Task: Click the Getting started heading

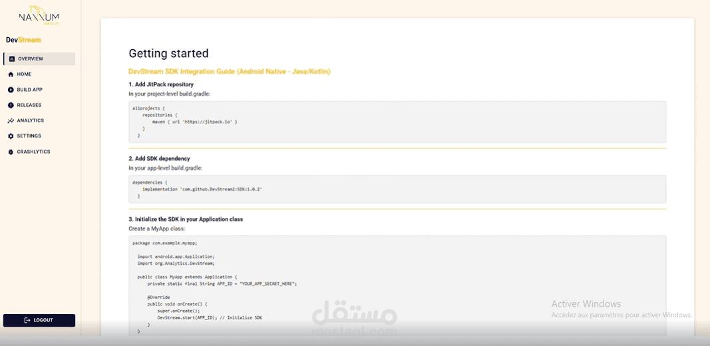Action: pyautogui.click(x=168, y=53)
